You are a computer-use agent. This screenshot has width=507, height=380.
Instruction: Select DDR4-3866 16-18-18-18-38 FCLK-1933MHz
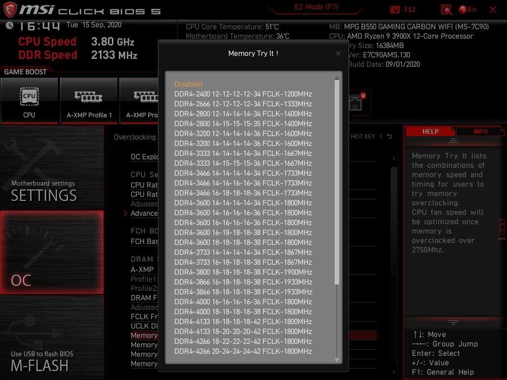coord(243,282)
